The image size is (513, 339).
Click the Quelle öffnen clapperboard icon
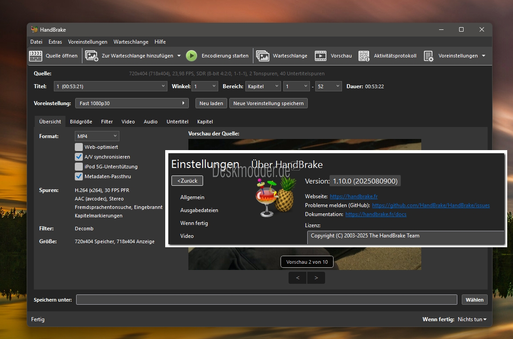[x=36, y=56]
